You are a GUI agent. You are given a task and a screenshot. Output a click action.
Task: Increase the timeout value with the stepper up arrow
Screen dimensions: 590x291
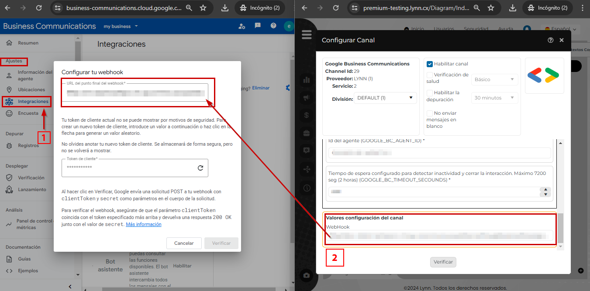tap(545, 190)
